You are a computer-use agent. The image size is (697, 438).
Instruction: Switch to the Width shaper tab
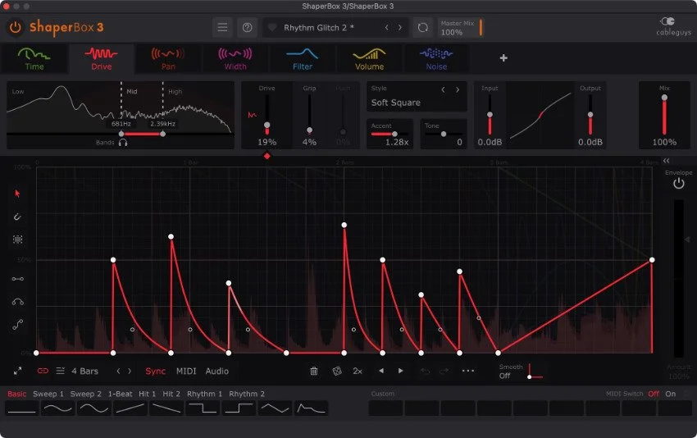[235, 59]
